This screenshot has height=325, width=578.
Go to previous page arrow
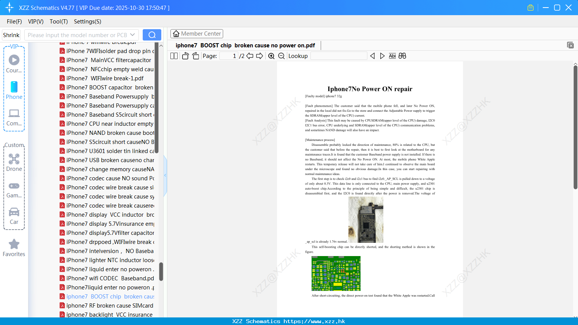250,56
